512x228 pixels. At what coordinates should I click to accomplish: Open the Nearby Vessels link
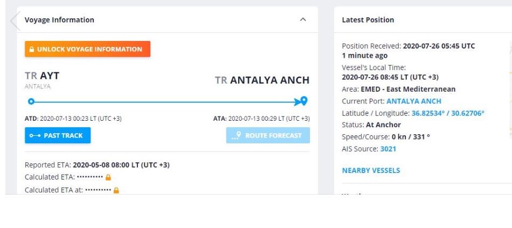(x=371, y=170)
